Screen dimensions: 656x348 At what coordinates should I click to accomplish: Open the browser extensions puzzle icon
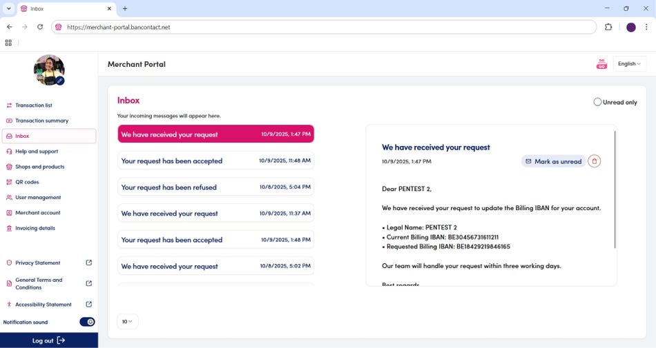click(608, 27)
